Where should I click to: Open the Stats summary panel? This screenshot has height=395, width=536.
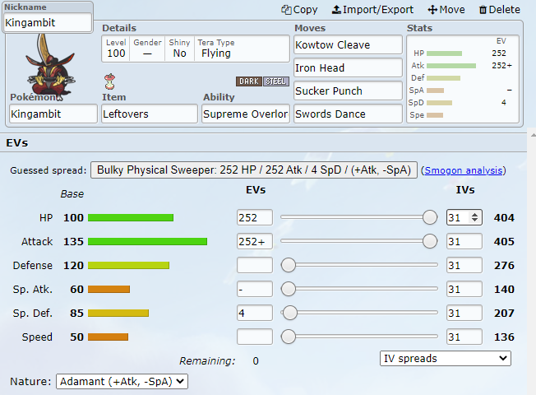(463, 79)
